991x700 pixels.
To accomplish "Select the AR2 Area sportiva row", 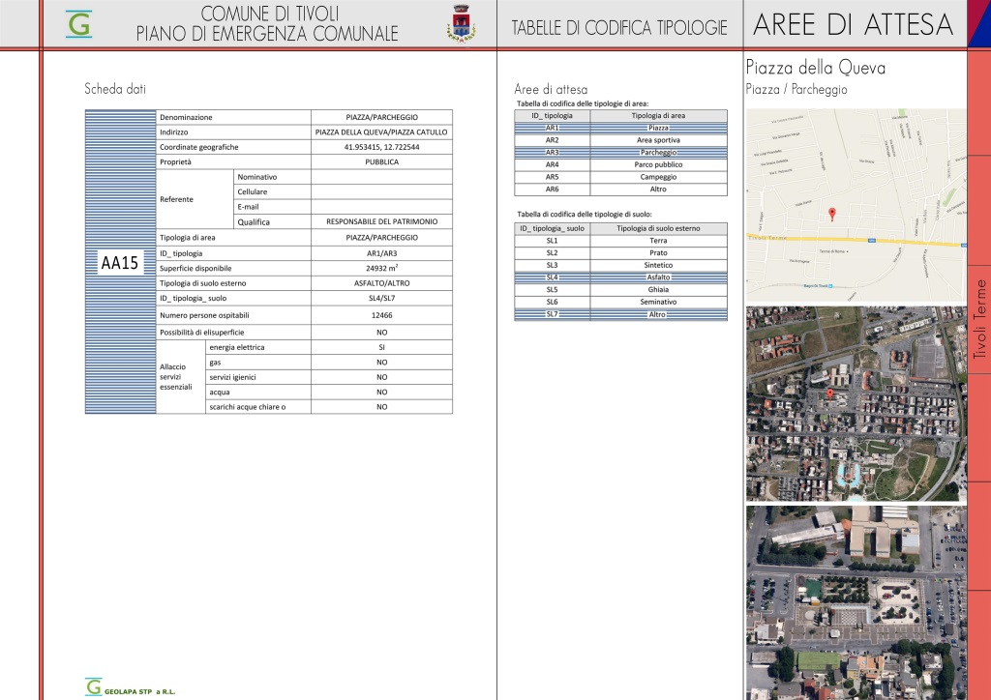I will pos(620,140).
